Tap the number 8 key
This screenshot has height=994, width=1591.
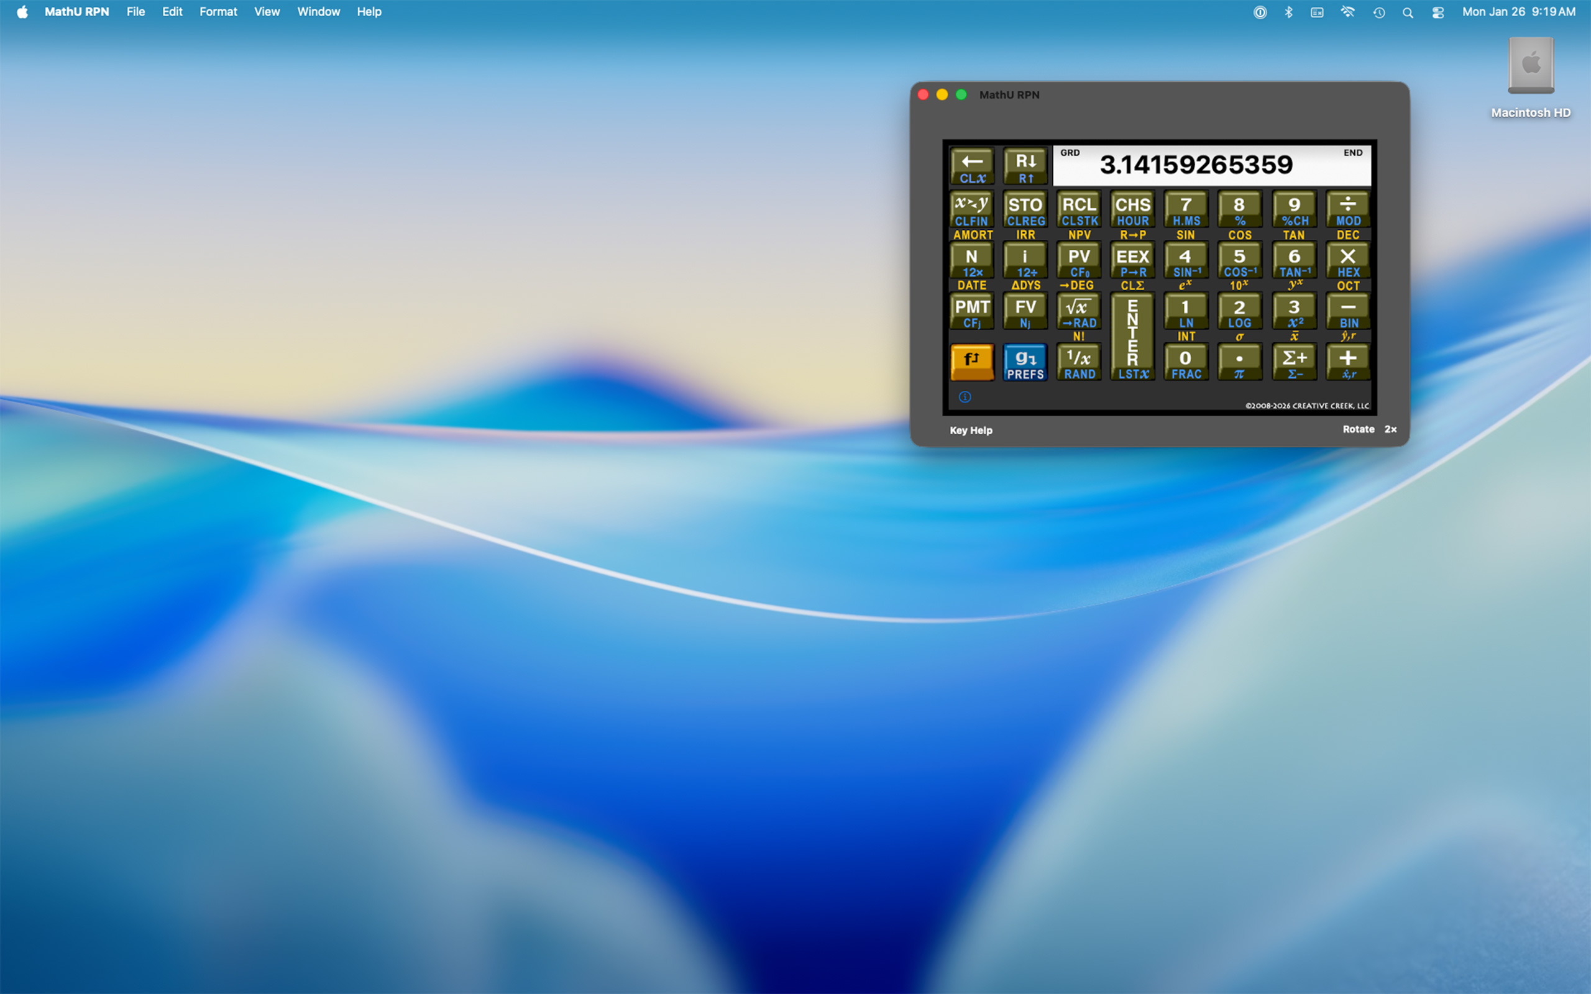pyautogui.click(x=1240, y=210)
